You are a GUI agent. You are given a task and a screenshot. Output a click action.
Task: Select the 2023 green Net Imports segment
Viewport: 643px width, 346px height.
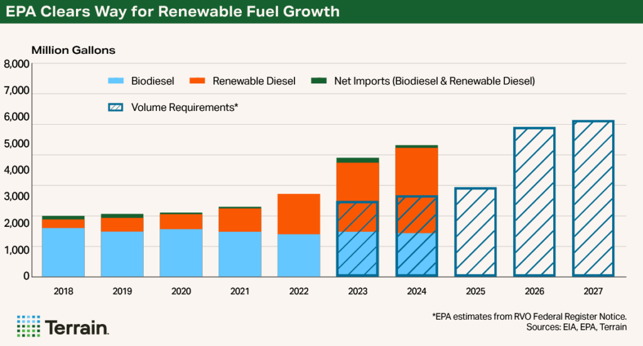pyautogui.click(x=357, y=160)
